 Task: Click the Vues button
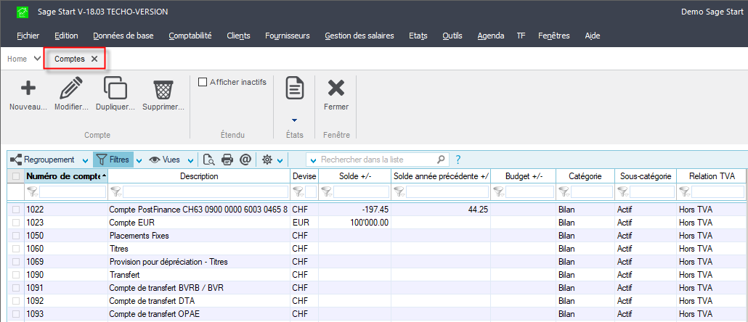coord(166,160)
